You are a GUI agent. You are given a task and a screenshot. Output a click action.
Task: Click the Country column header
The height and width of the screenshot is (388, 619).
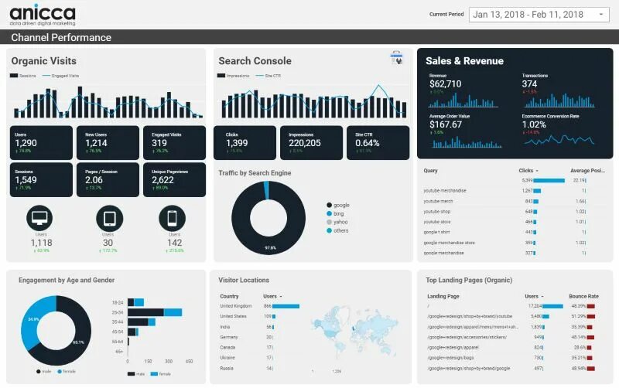tap(229, 296)
